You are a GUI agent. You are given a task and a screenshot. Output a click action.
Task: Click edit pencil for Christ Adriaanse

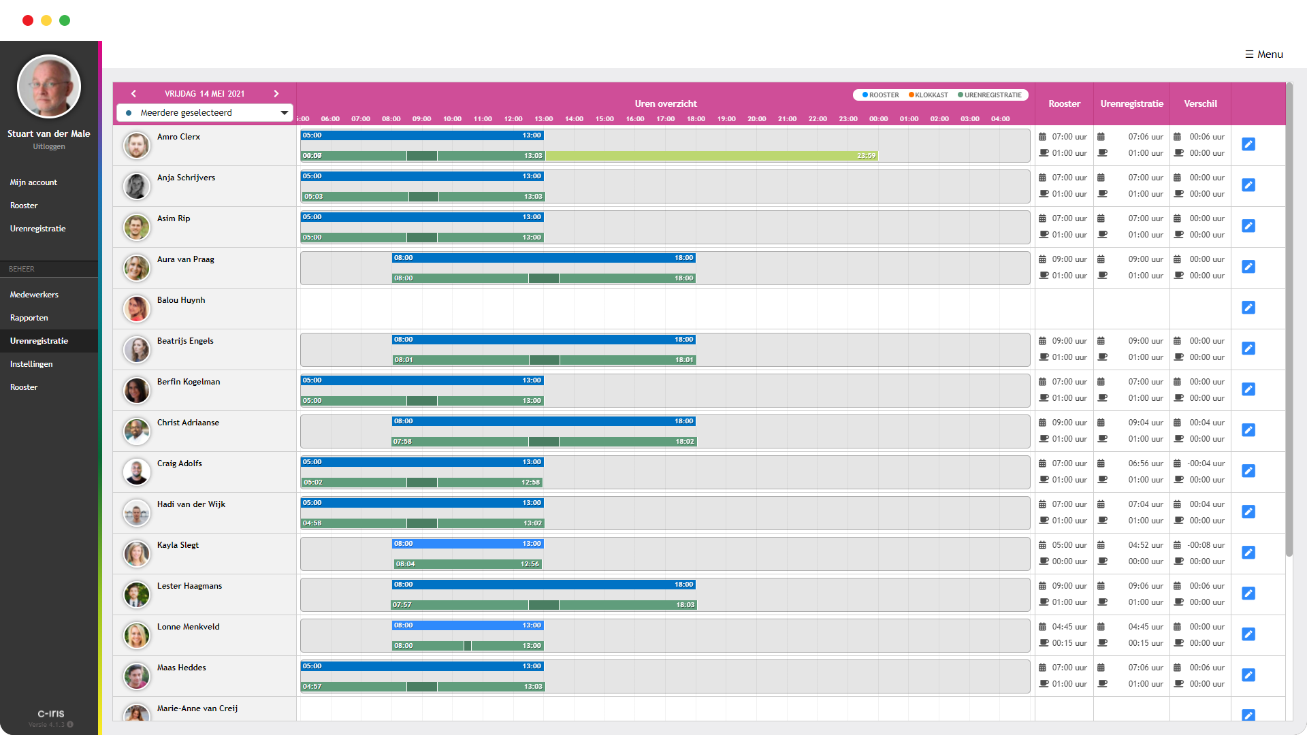tap(1248, 430)
